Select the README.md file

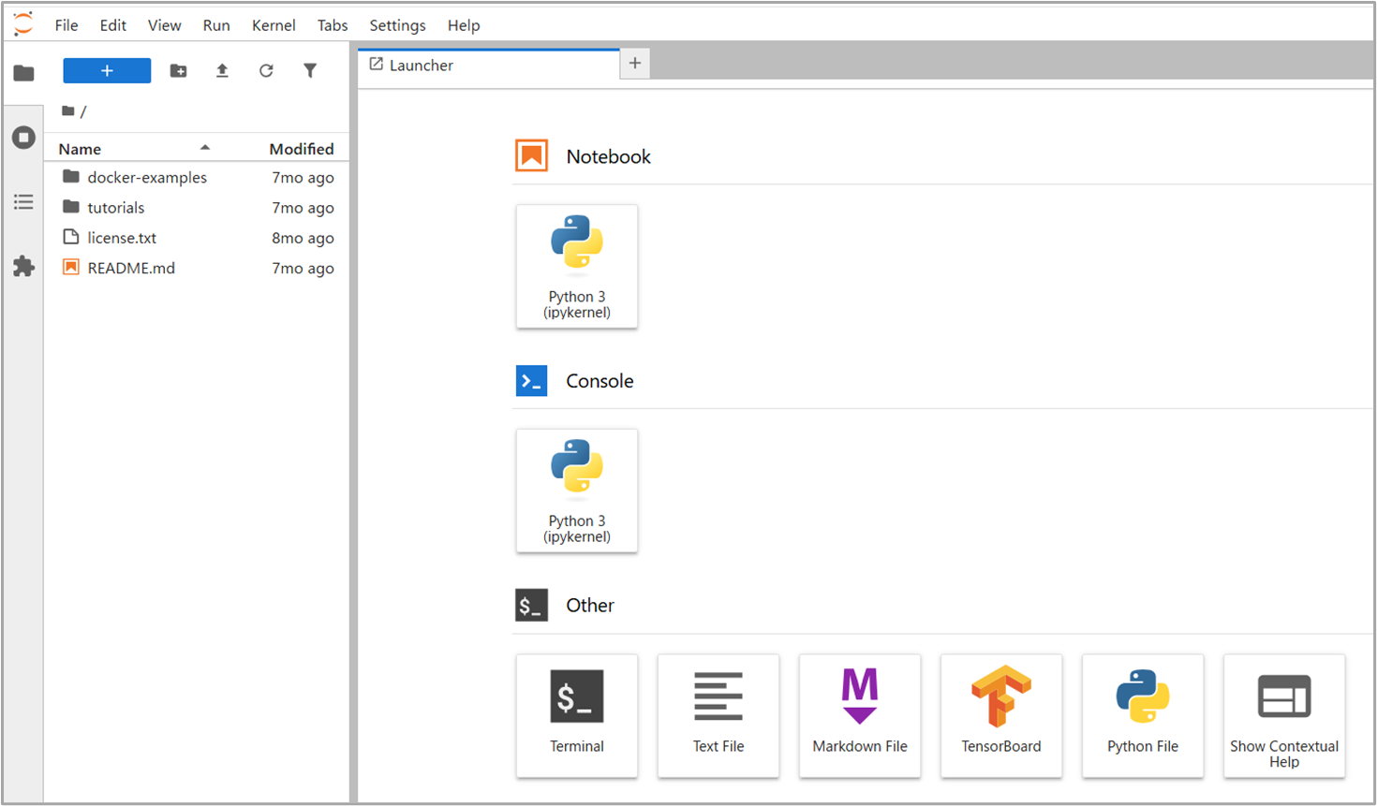coord(131,269)
